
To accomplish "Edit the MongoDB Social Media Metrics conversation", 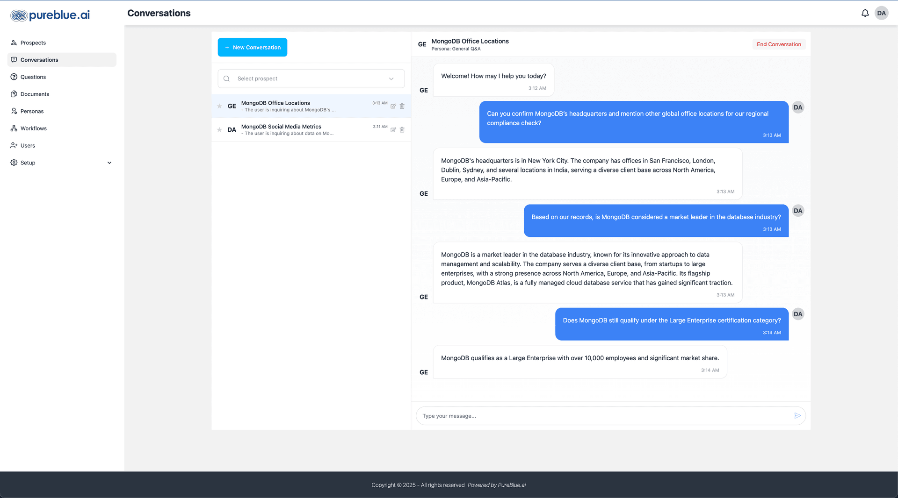I will 393,130.
